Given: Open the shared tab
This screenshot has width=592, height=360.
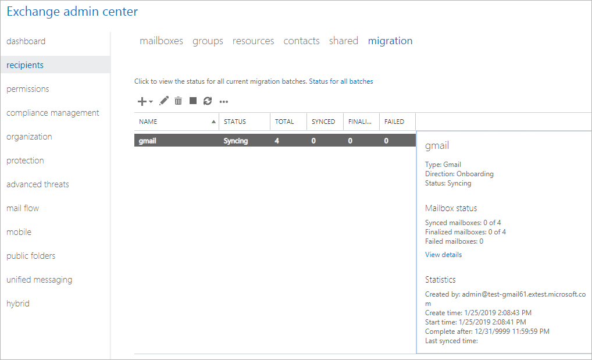Looking at the screenshot, I should pyautogui.click(x=343, y=41).
